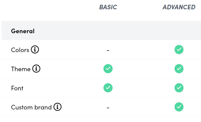Select the ADVANCED plan column header
201x122 pixels.
[179, 7]
